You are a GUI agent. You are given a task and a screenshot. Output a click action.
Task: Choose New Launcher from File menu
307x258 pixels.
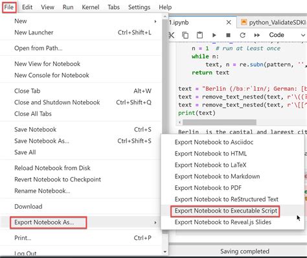pyautogui.click(x=81, y=32)
